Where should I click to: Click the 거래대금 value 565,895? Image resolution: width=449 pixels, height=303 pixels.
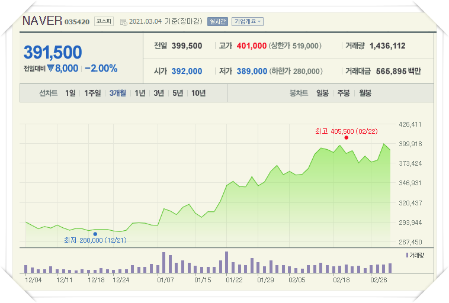tap(392, 71)
